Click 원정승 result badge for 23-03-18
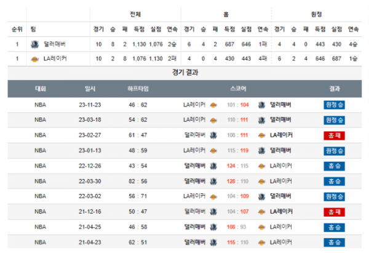This screenshot has height=253, width=369. click(x=334, y=120)
